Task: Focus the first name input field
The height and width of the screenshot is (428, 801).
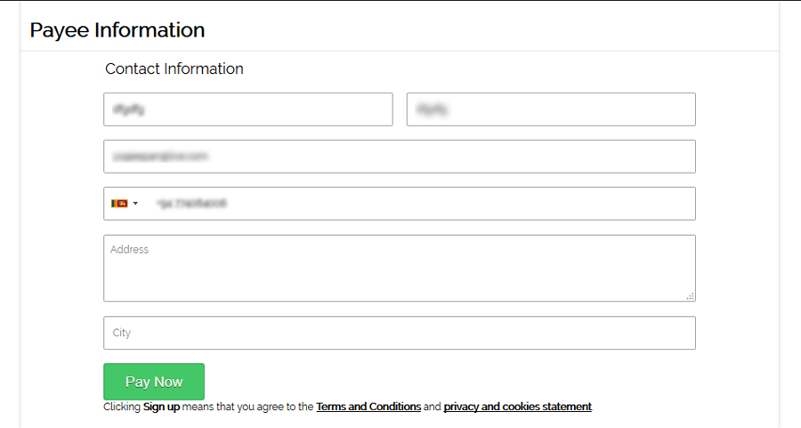Action: [x=248, y=109]
